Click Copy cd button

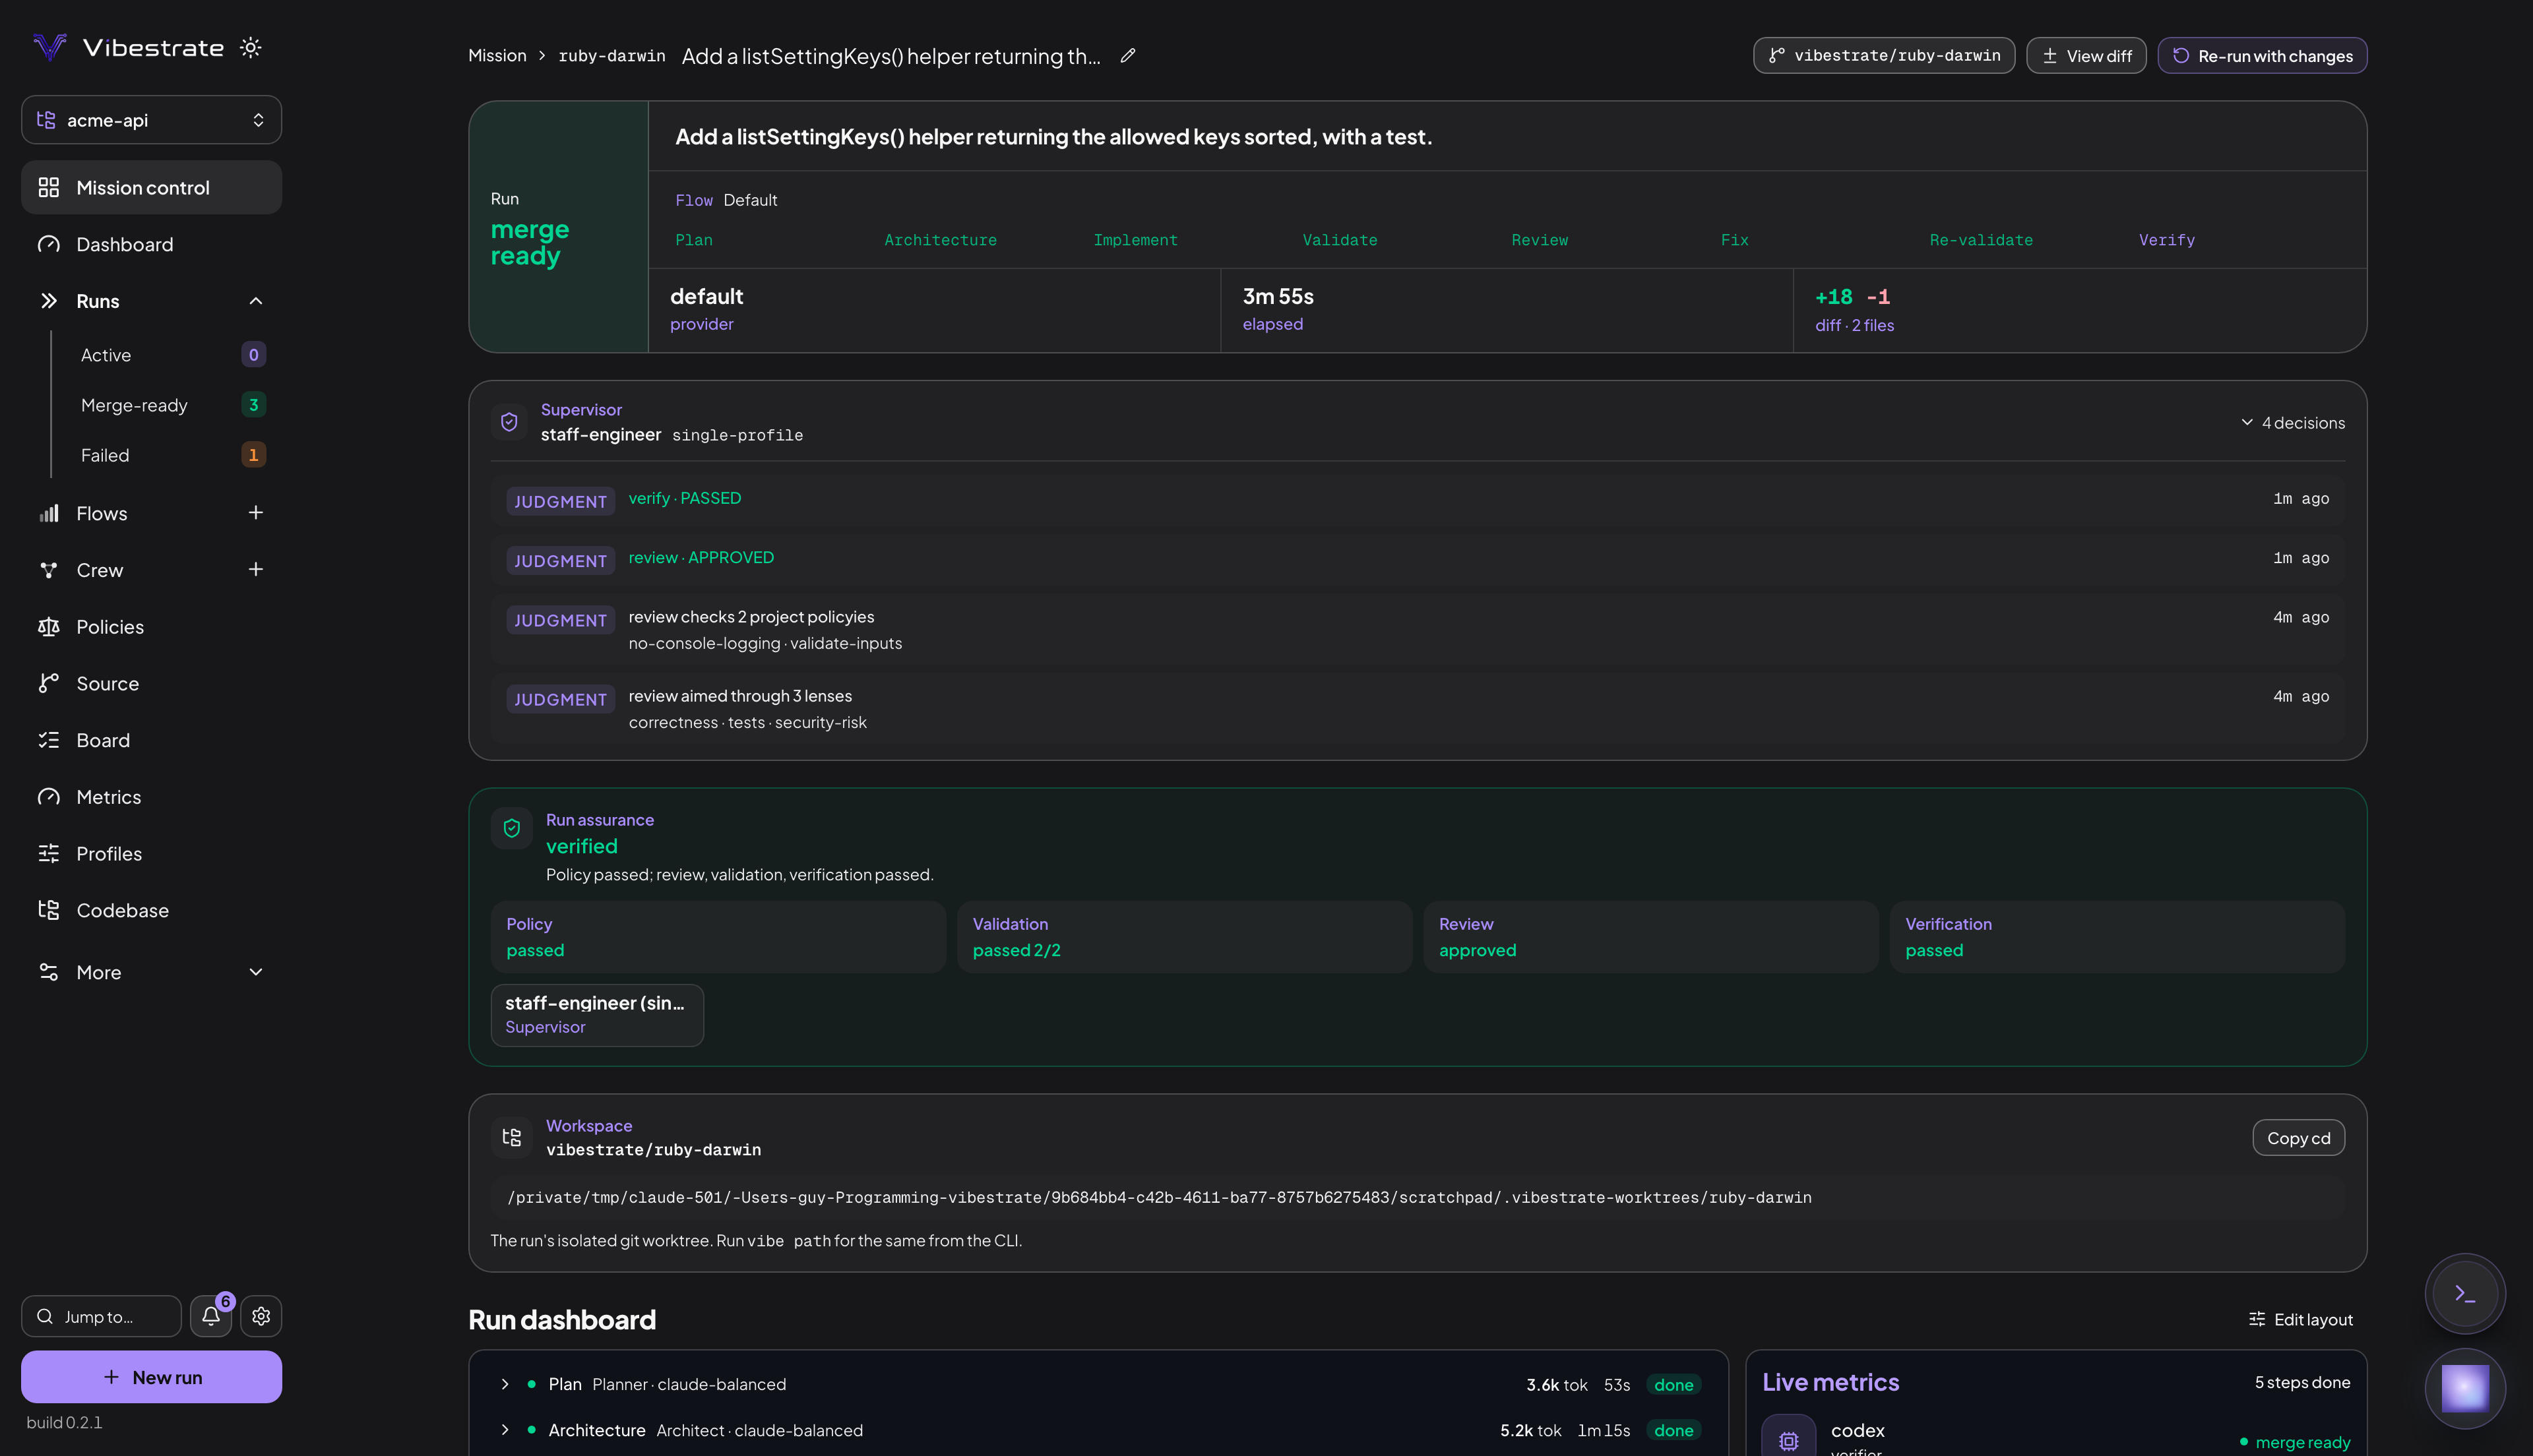(2298, 1137)
